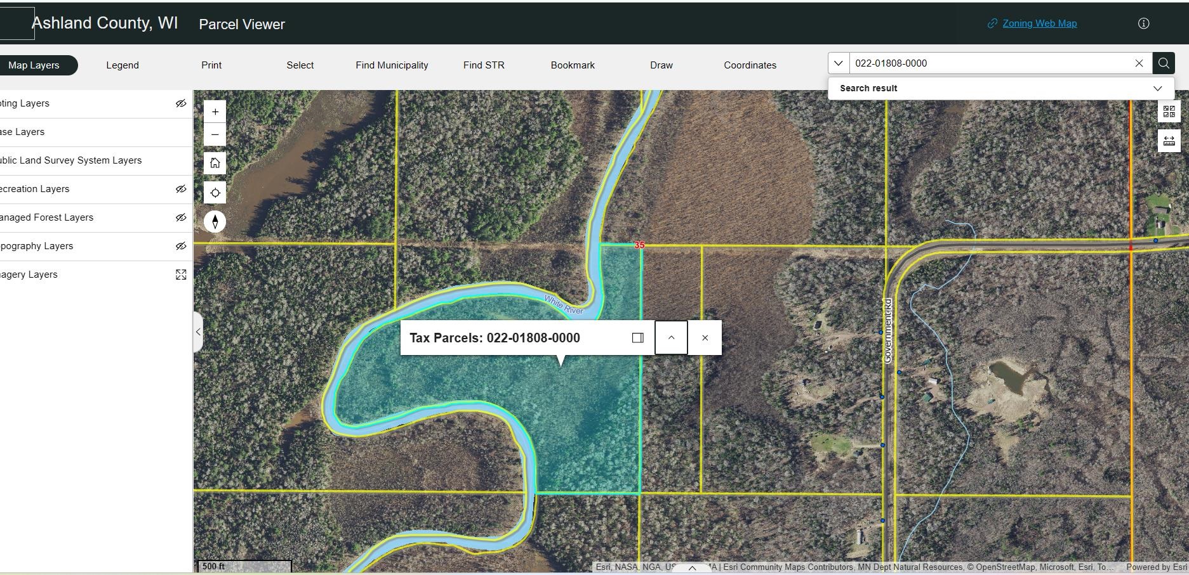
Task: Open the Zoning Web Map link
Action: coord(1039,23)
